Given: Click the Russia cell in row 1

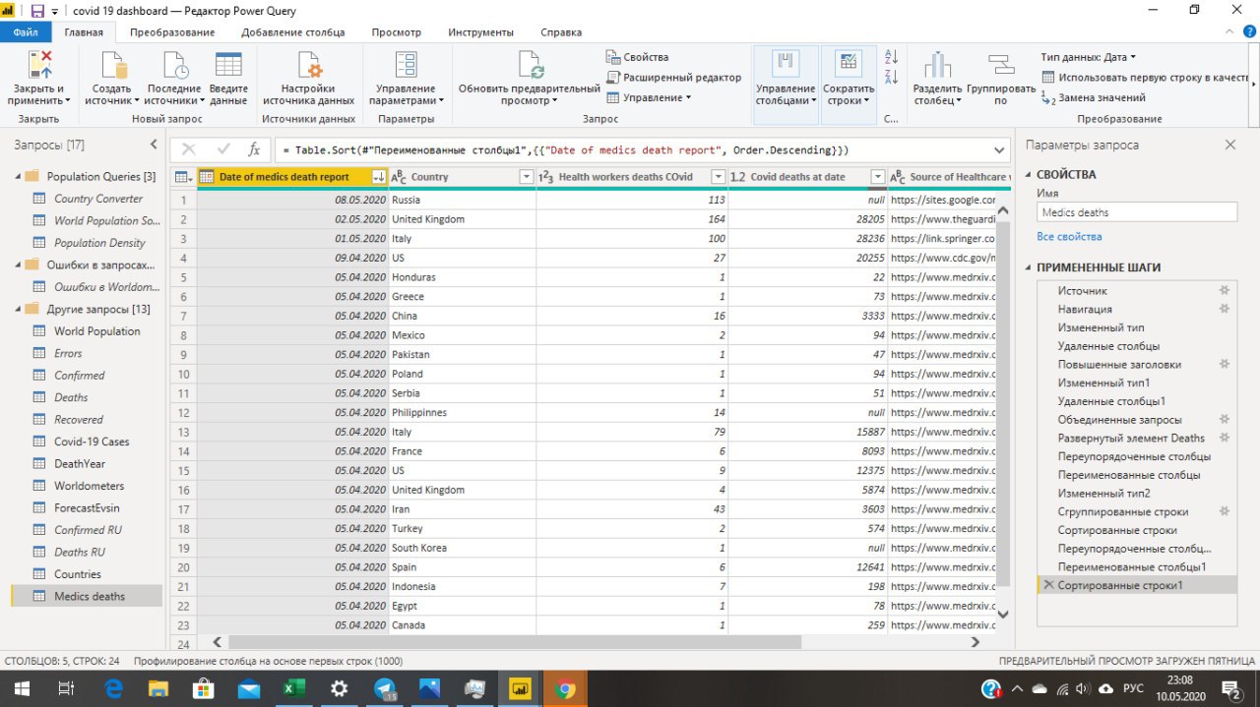Looking at the screenshot, I should tap(463, 200).
